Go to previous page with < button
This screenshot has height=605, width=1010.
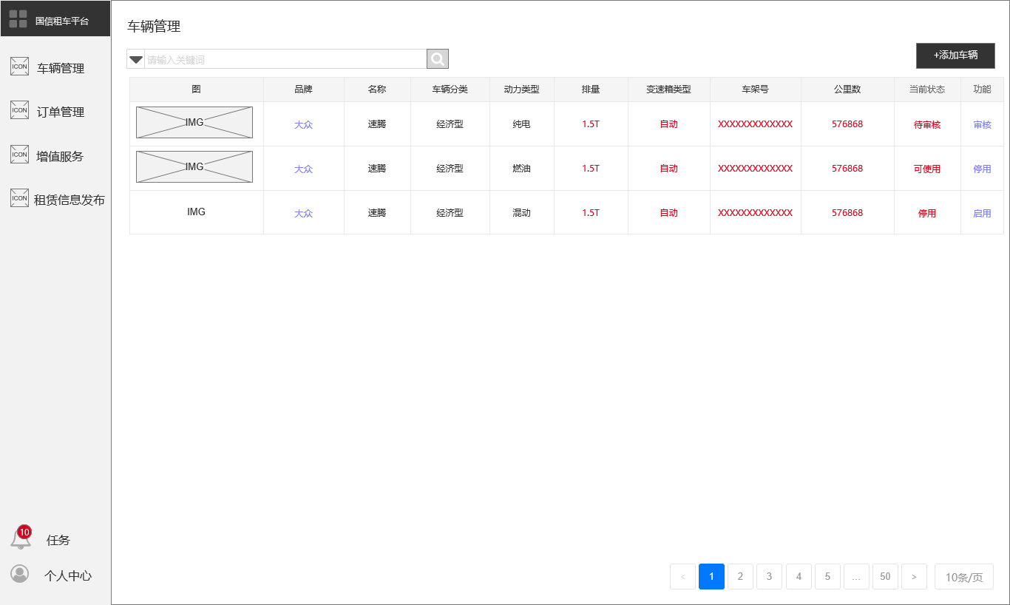682,577
